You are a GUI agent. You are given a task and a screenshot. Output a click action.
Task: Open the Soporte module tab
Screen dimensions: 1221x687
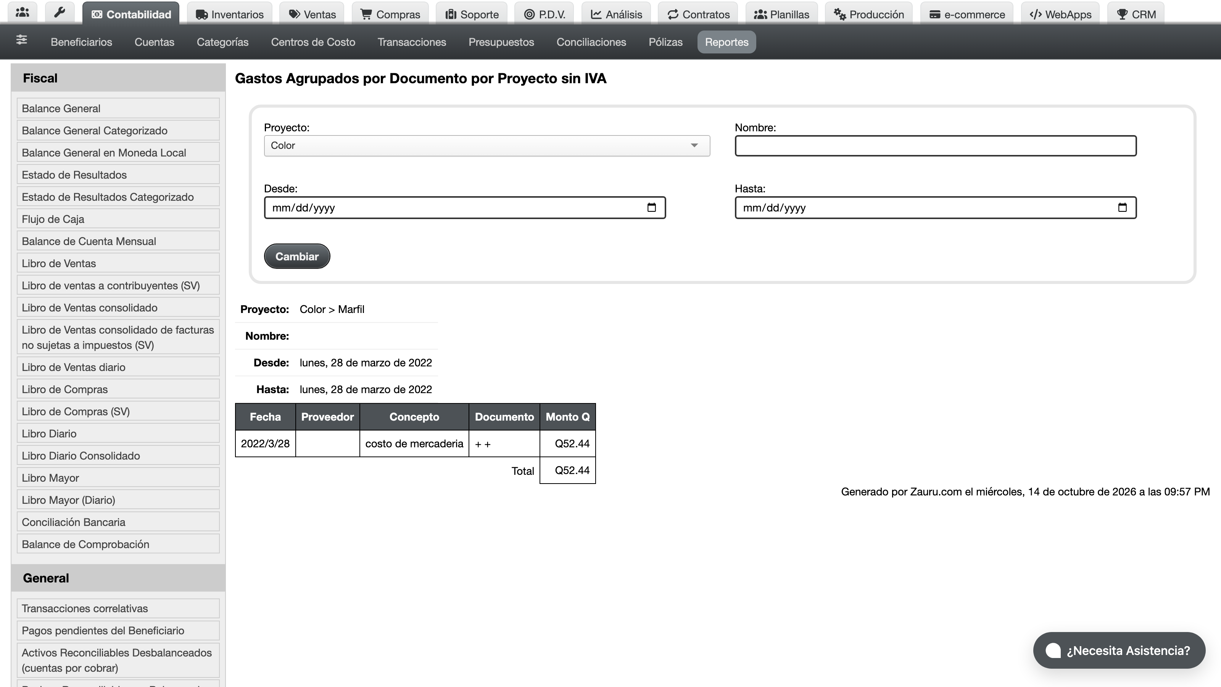point(472,14)
